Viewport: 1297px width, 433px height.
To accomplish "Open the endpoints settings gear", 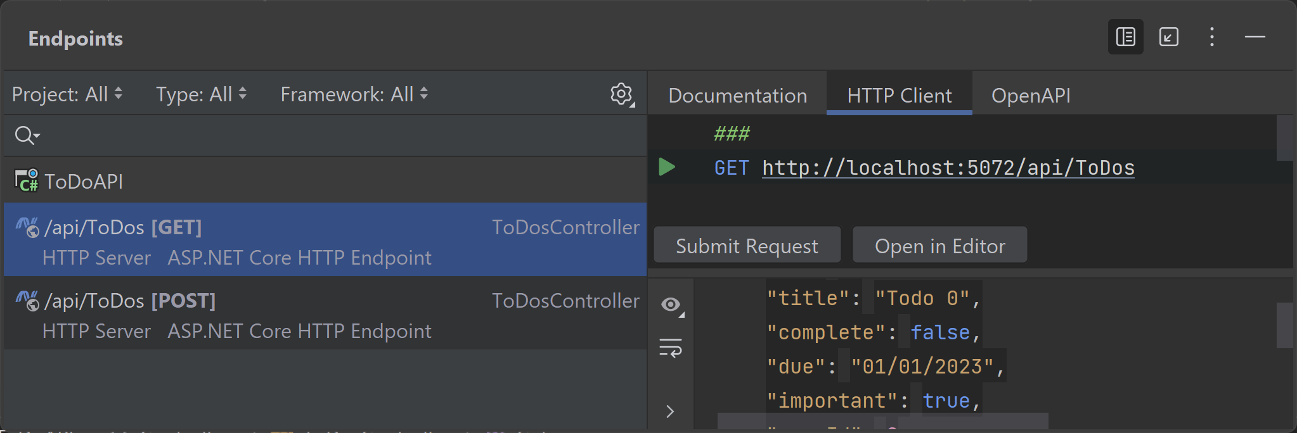I will pyautogui.click(x=621, y=94).
